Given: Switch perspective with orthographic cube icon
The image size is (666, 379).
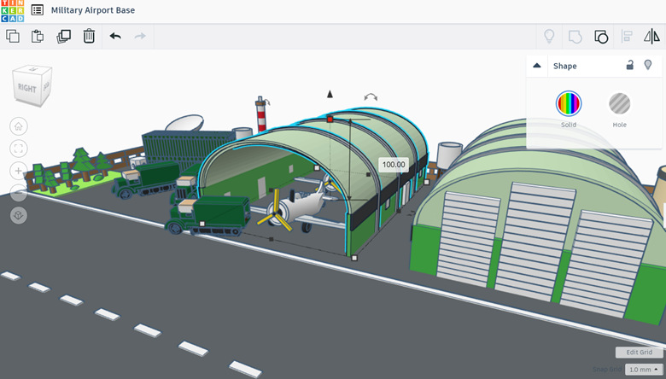Looking at the screenshot, I should (18, 215).
